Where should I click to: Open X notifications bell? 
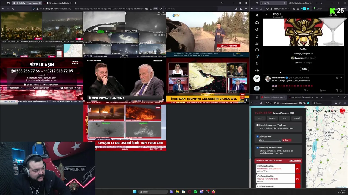pos(257,36)
